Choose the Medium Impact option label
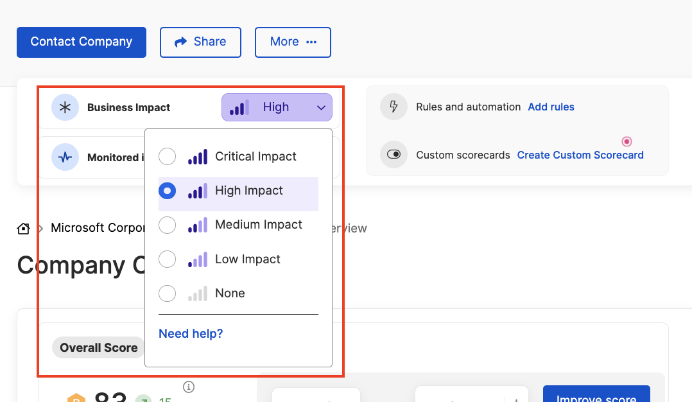Viewport: 692px width, 402px height. pos(259,225)
